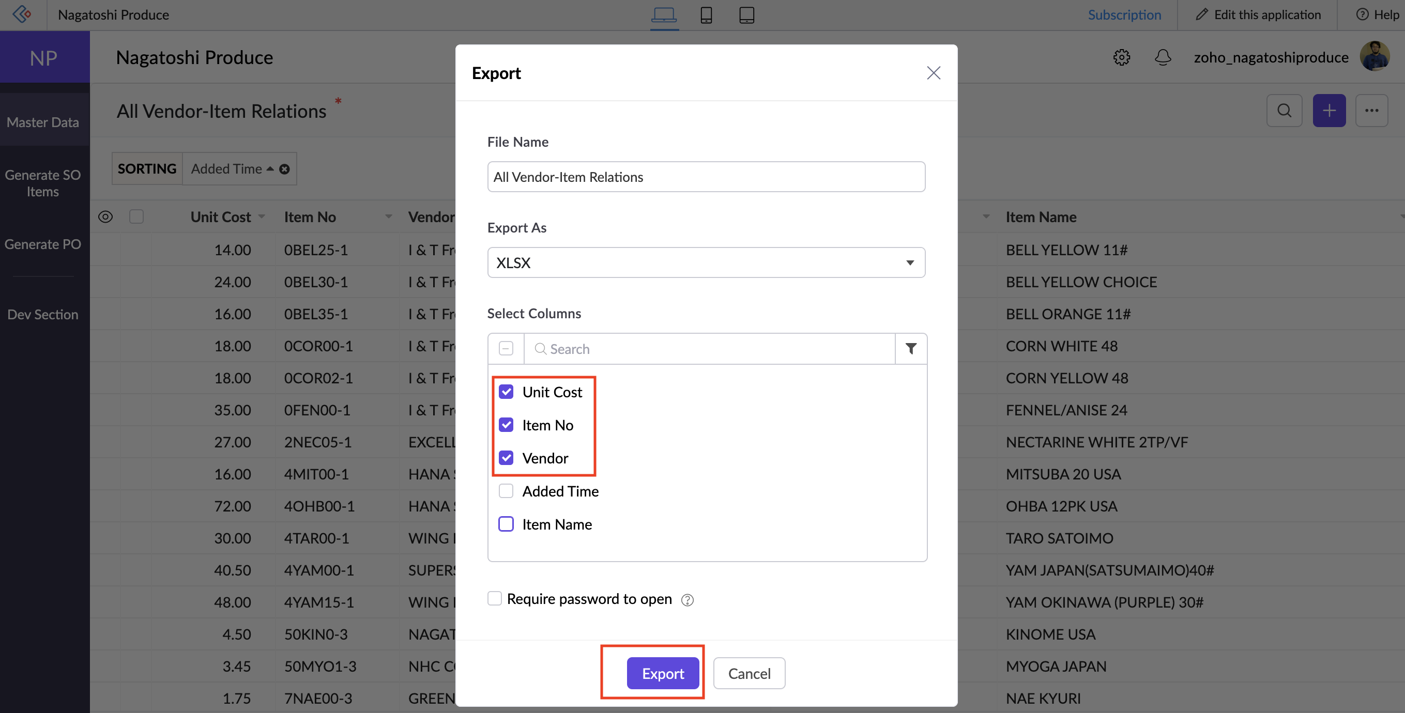The image size is (1405, 713).
Task: Click Help link in top bar
Action: click(x=1386, y=14)
